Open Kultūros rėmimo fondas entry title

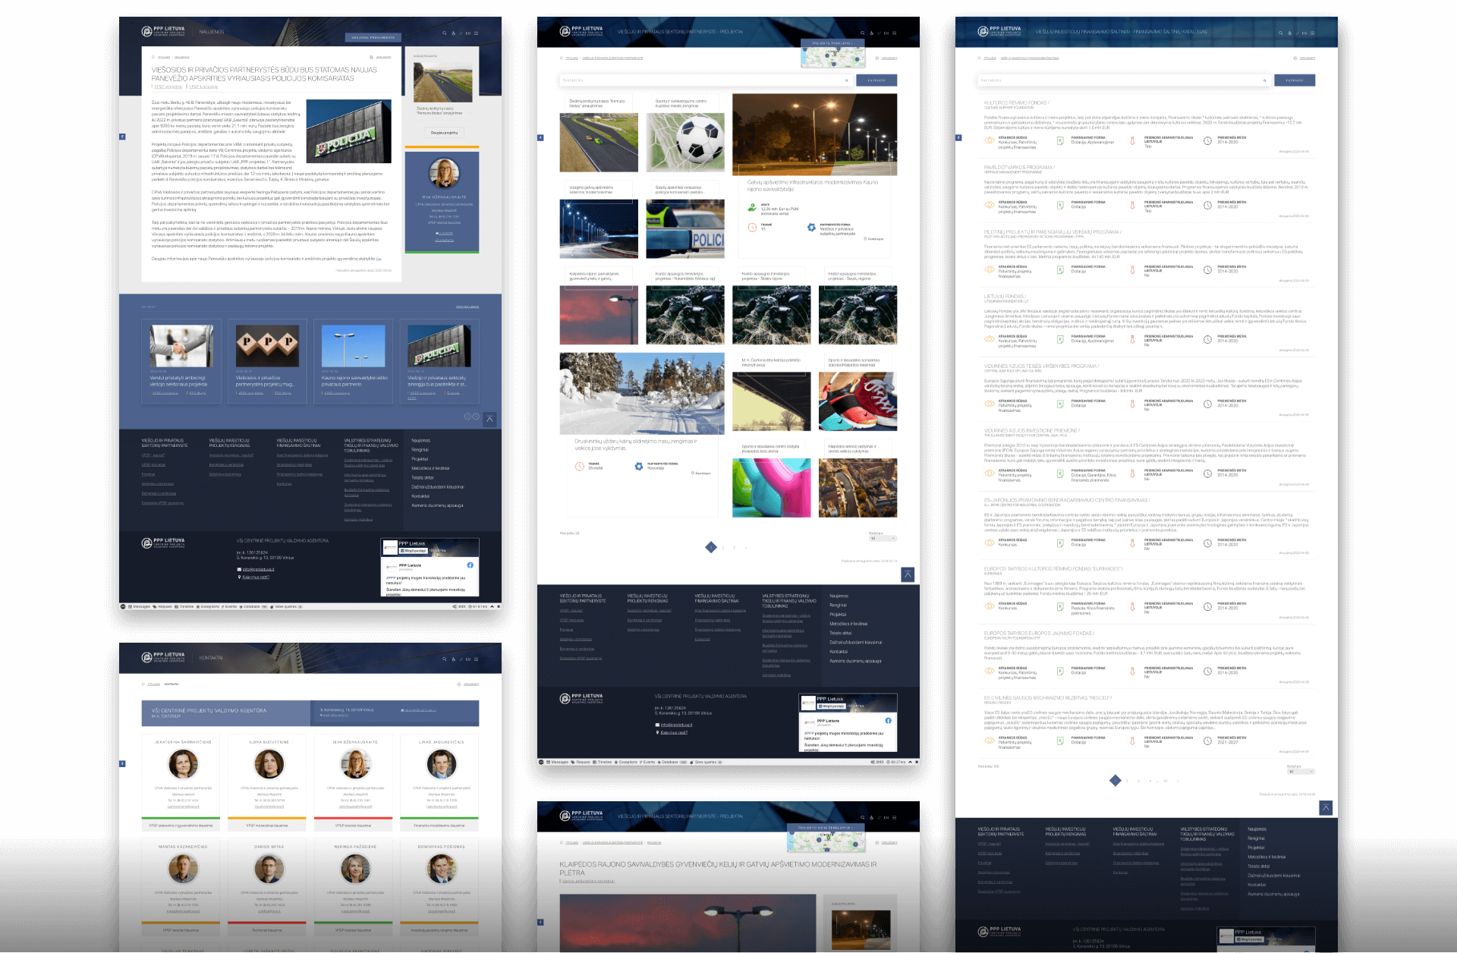(x=1017, y=102)
